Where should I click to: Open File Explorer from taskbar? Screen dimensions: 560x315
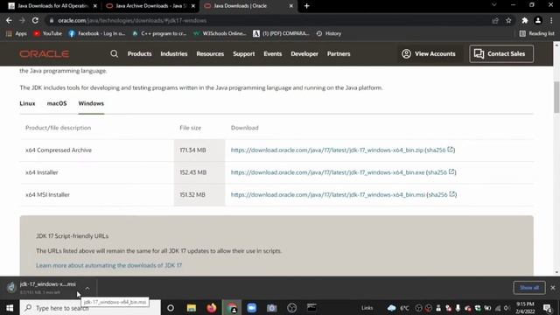click(192, 308)
